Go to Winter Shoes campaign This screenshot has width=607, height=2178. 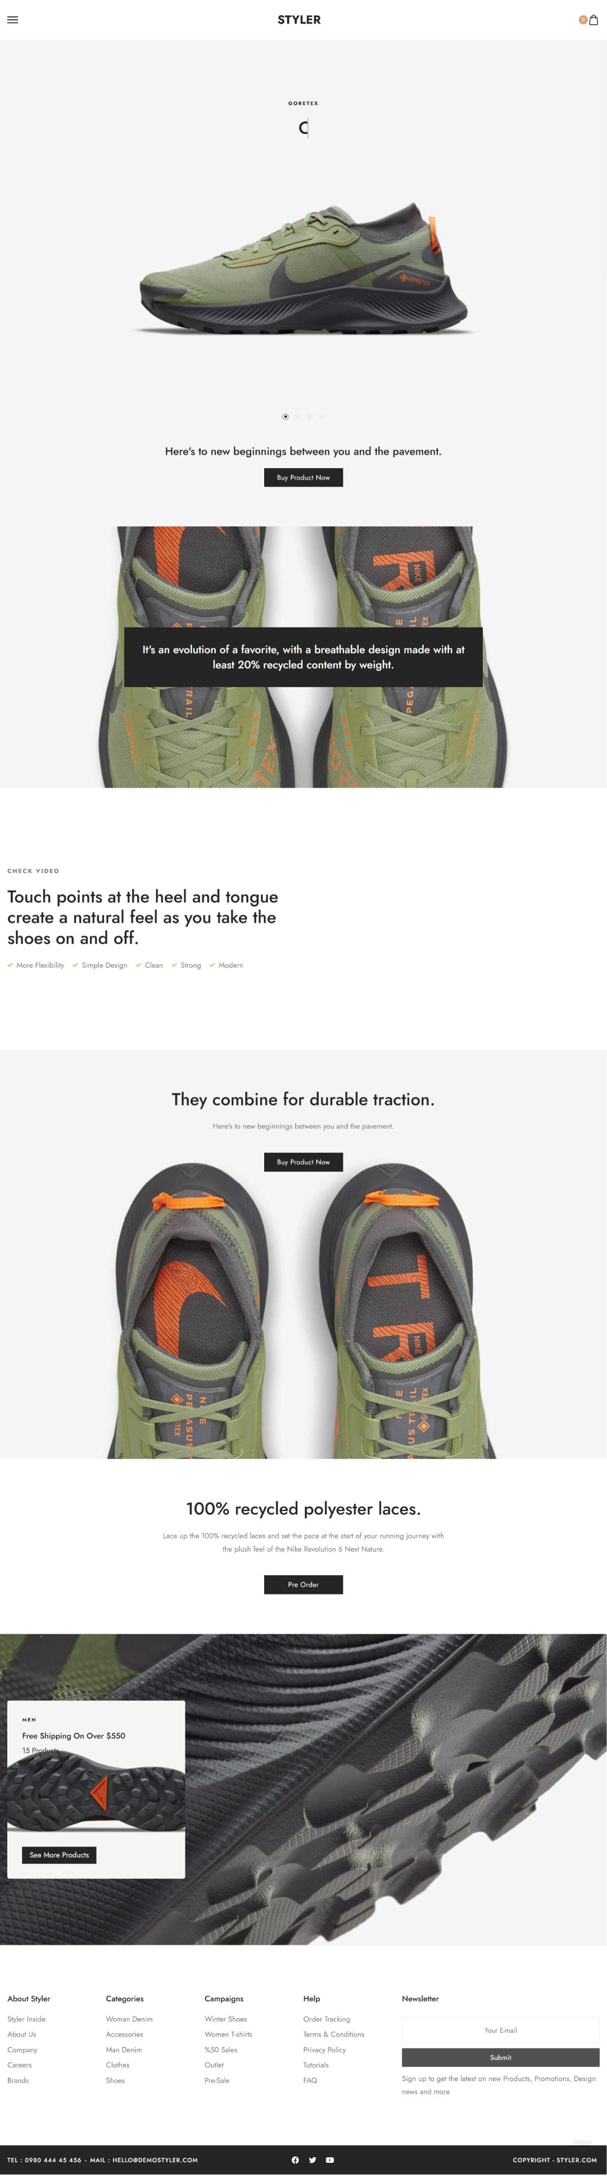click(225, 2019)
